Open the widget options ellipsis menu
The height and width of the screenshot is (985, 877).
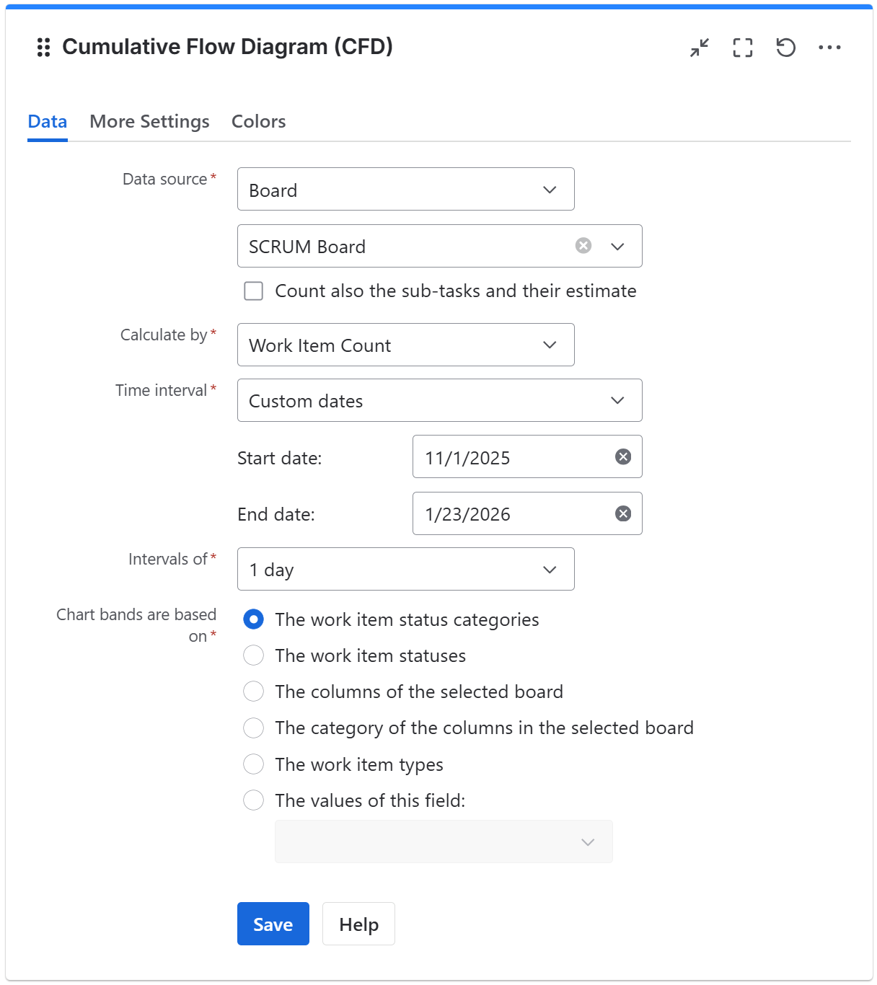pyautogui.click(x=831, y=48)
